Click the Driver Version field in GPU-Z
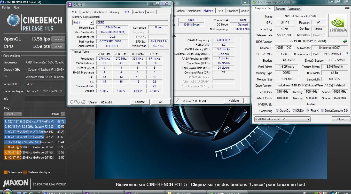 311,85
